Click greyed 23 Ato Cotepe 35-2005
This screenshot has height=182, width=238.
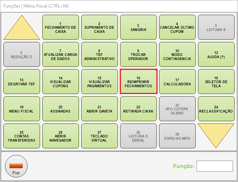(x=177, y=109)
